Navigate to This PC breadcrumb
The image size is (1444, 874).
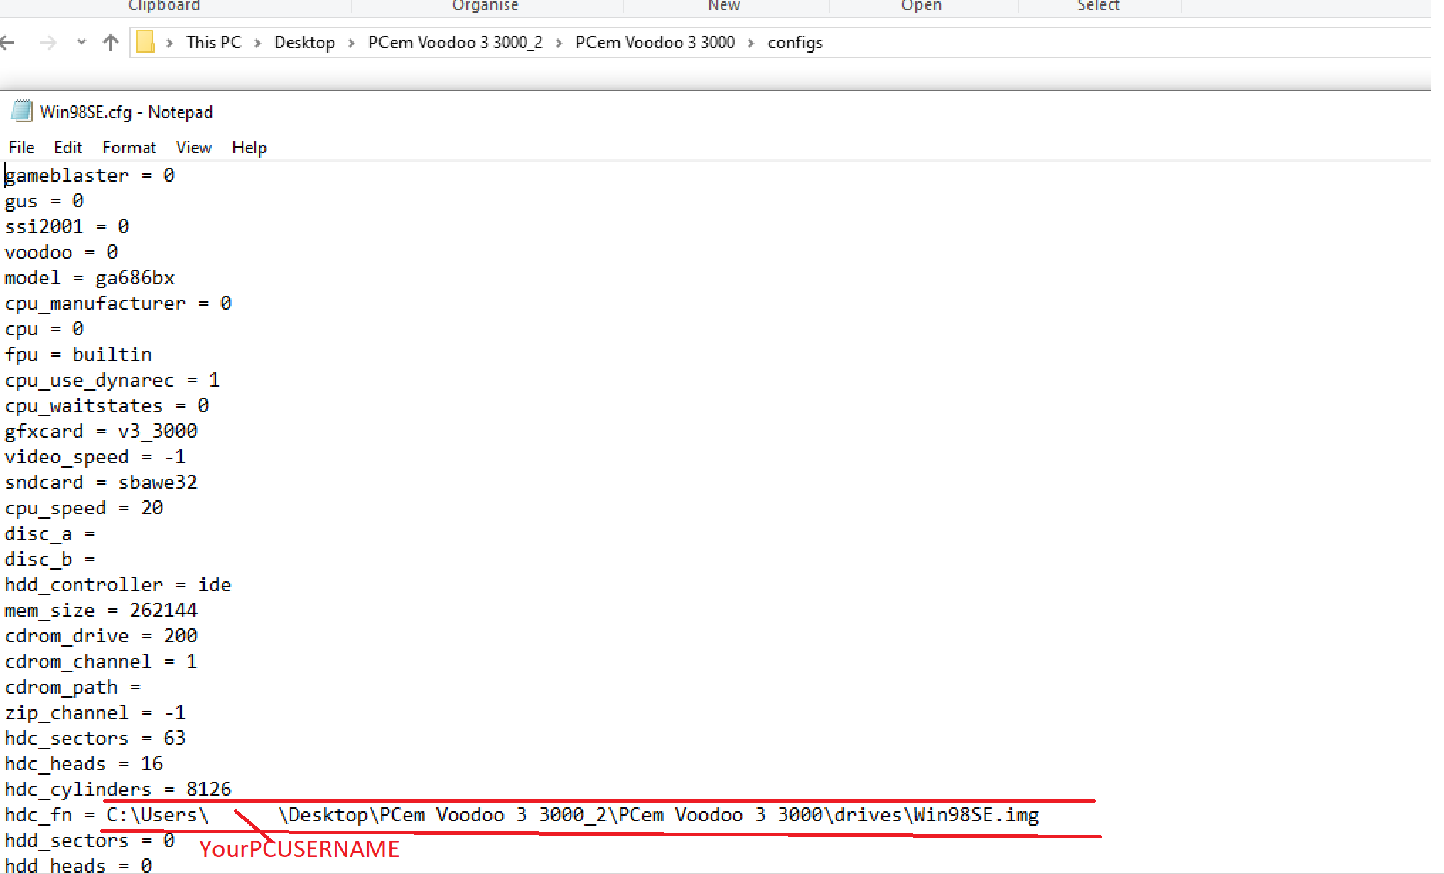point(213,43)
